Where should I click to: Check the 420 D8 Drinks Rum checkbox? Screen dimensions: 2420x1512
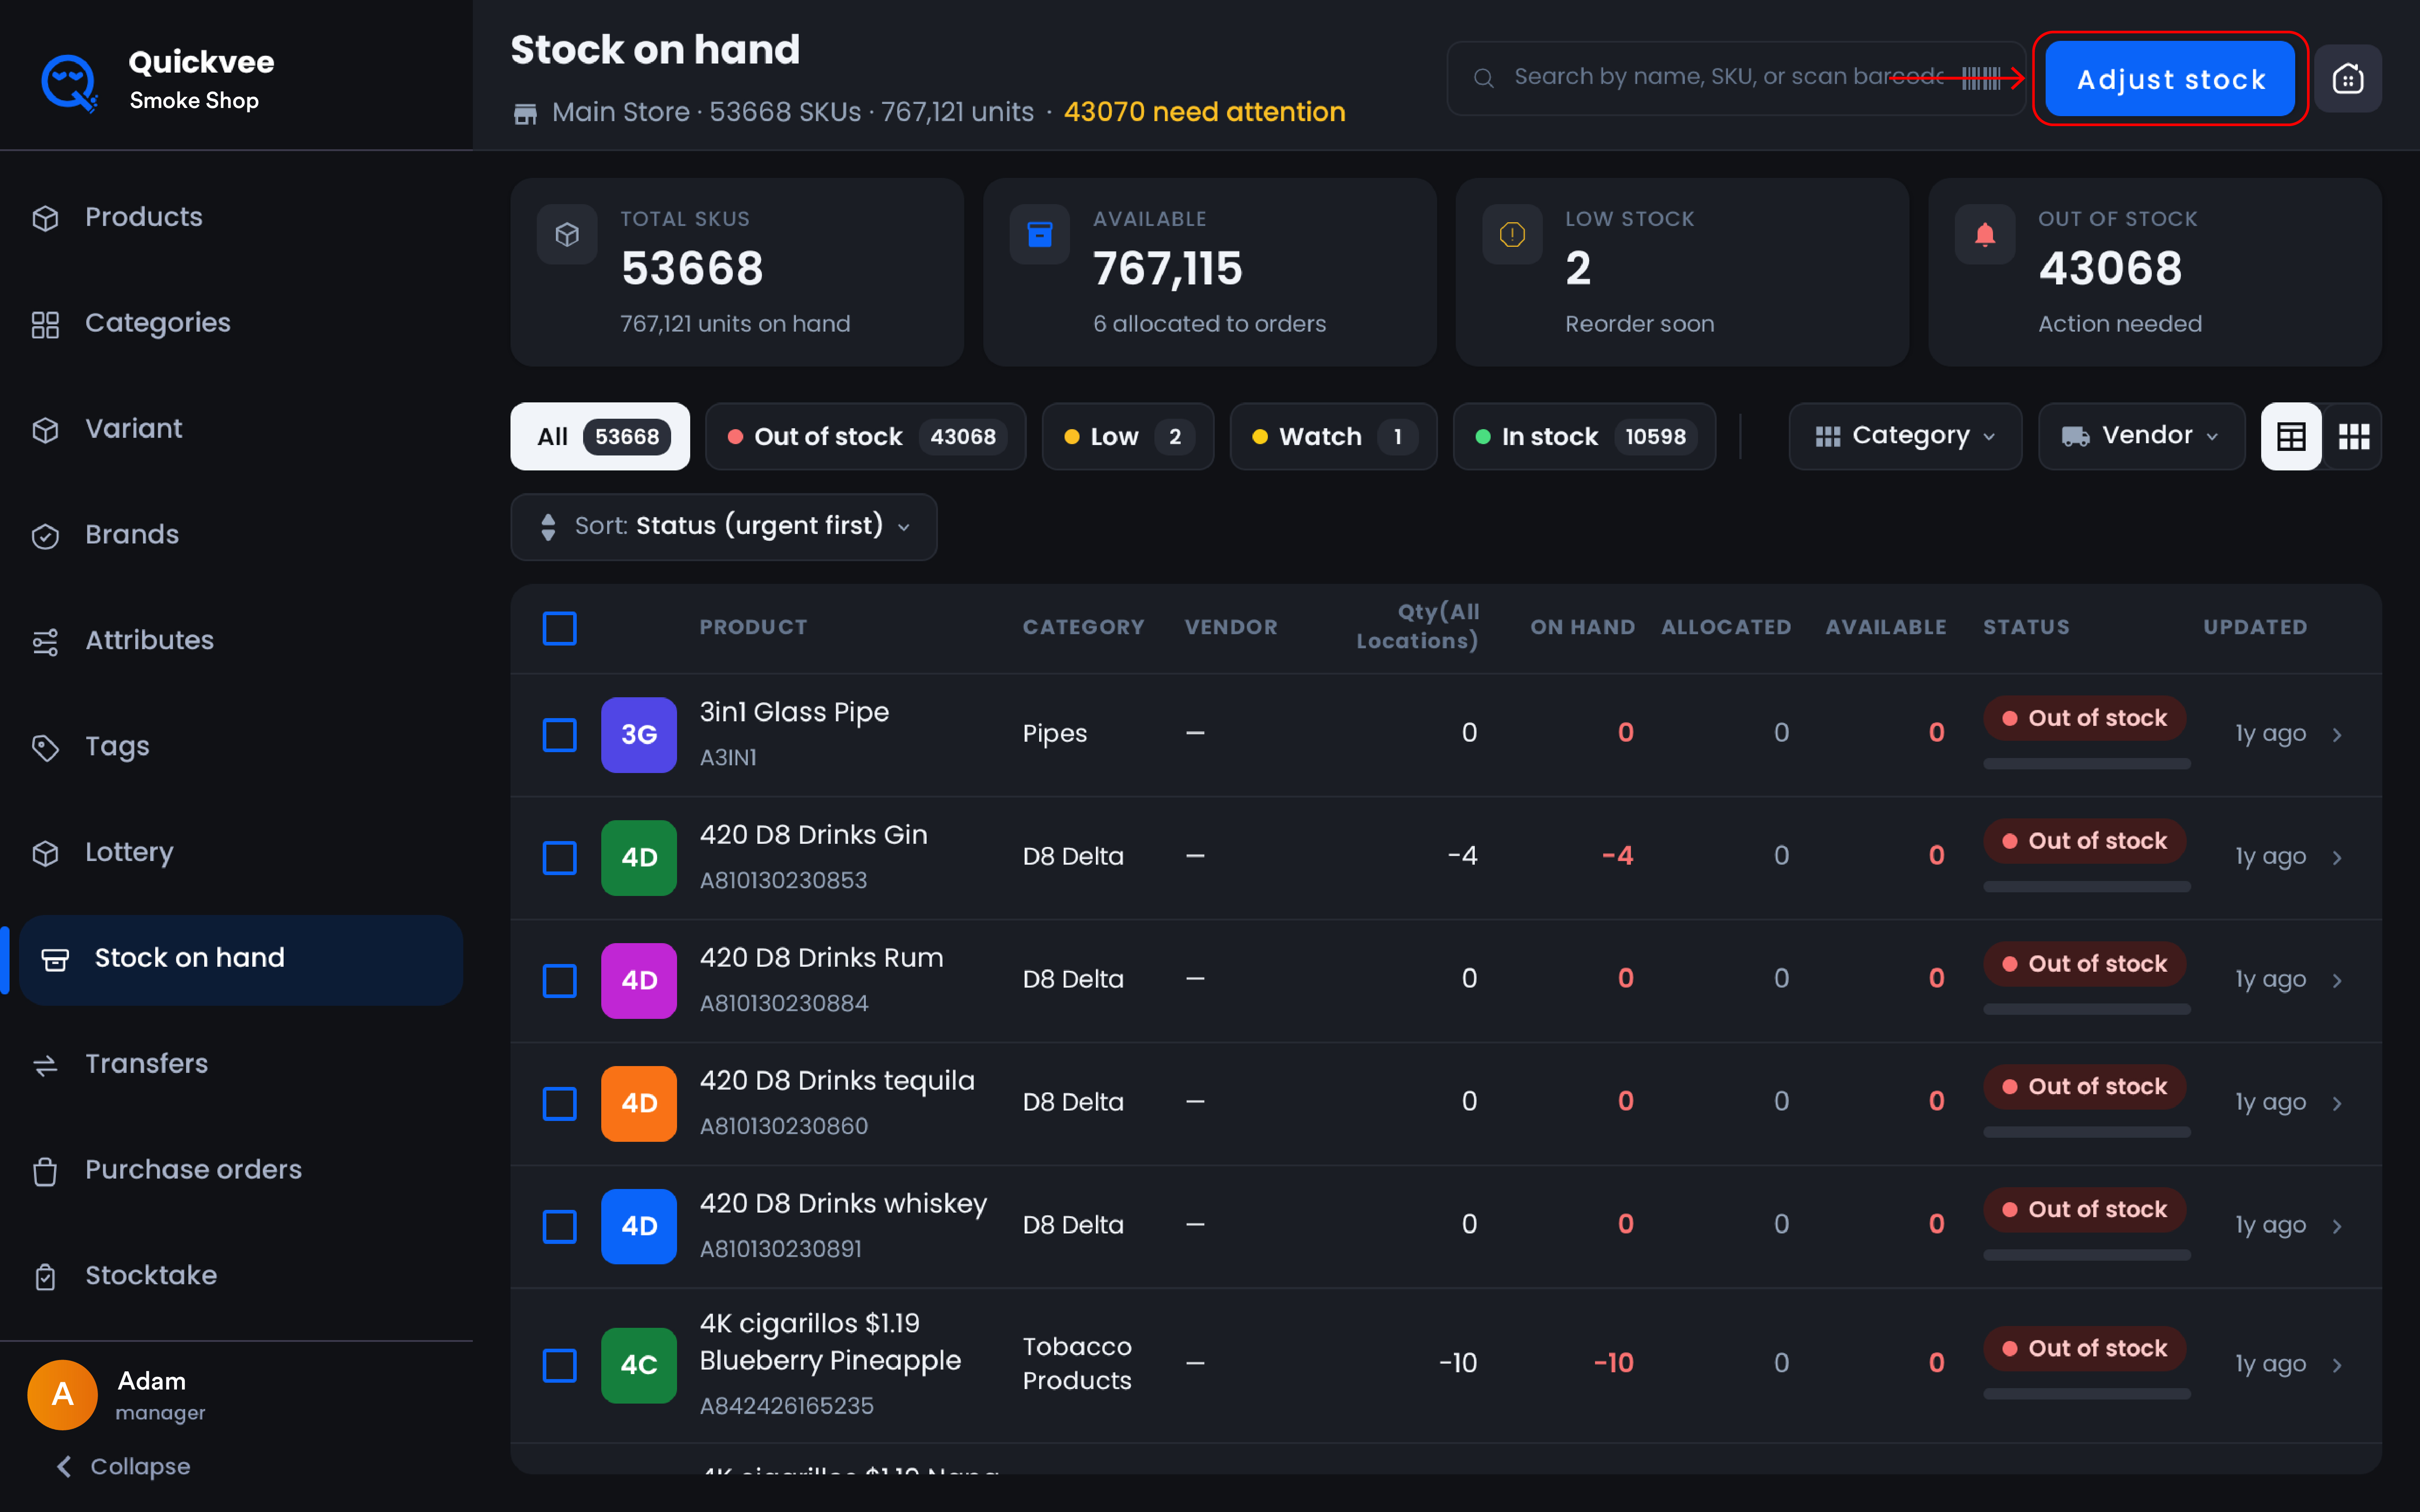[x=559, y=981]
